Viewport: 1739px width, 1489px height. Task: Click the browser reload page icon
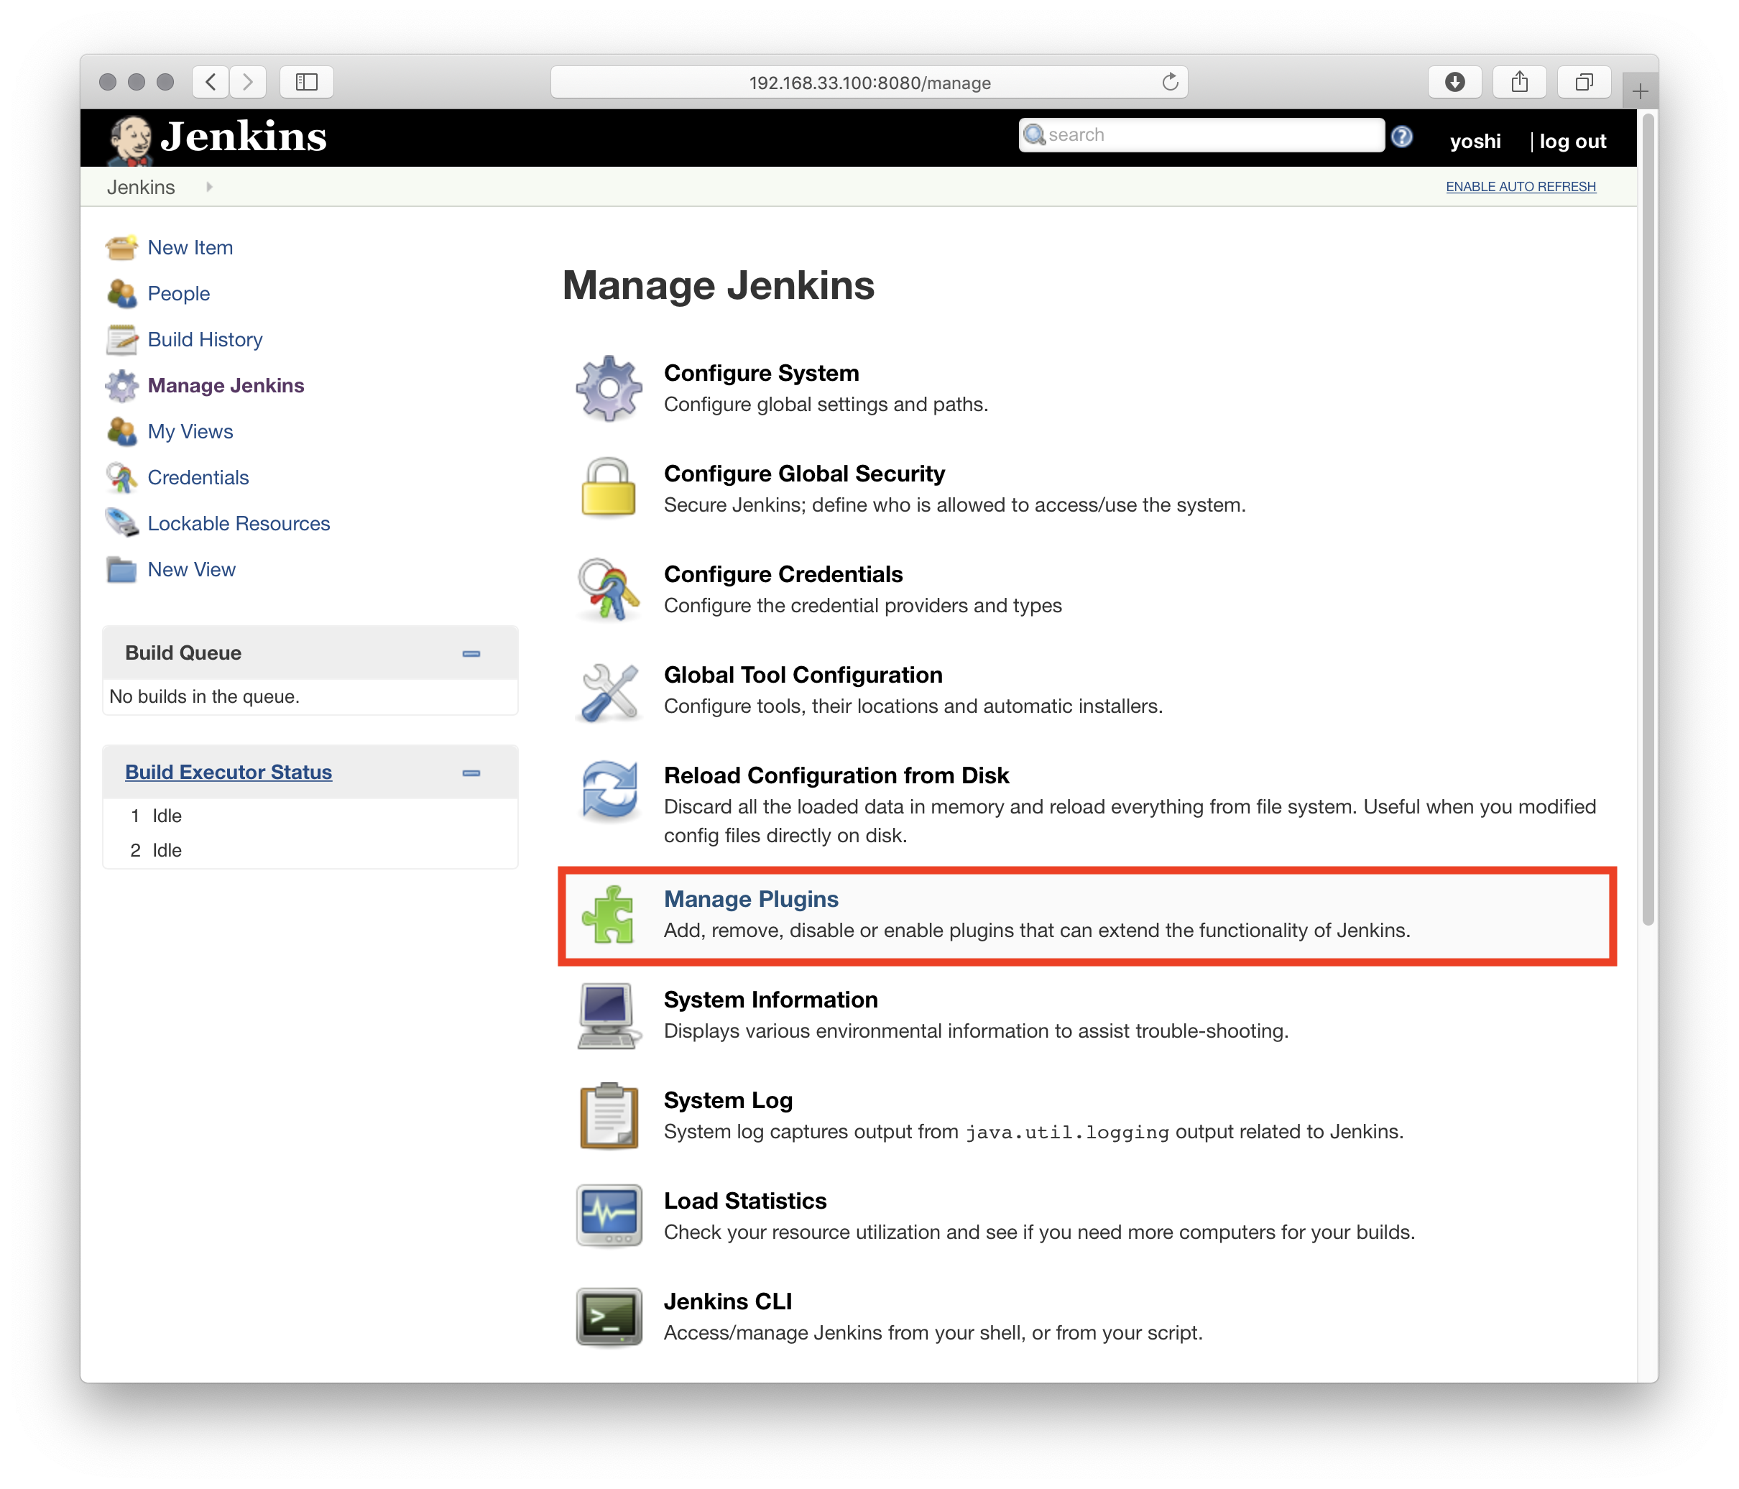coord(1170,82)
